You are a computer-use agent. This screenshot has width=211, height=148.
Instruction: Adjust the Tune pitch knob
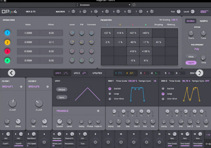(x=203, y=33)
